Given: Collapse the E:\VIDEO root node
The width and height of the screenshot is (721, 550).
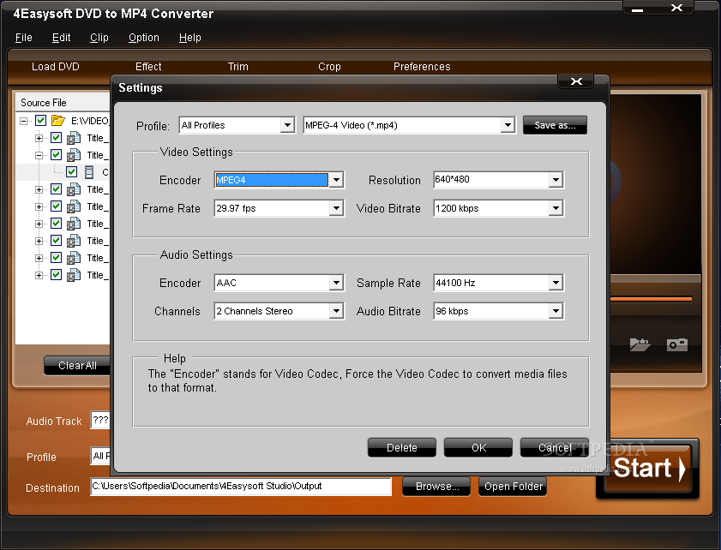Looking at the screenshot, I should tap(23, 121).
